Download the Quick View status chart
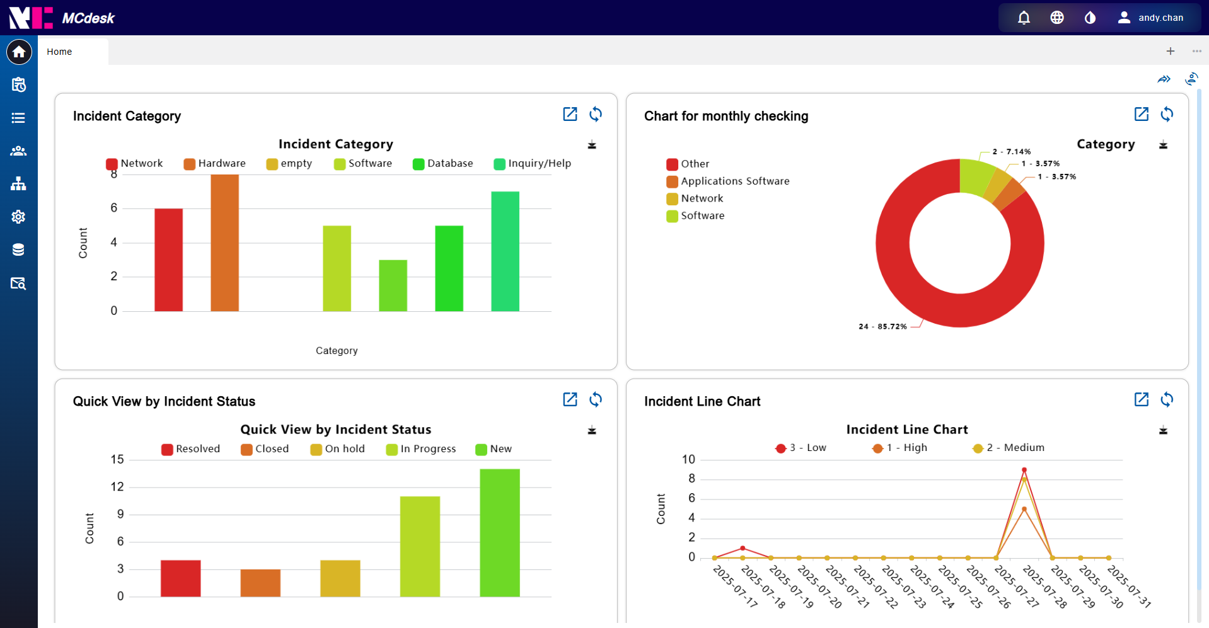This screenshot has width=1209, height=628. click(592, 430)
